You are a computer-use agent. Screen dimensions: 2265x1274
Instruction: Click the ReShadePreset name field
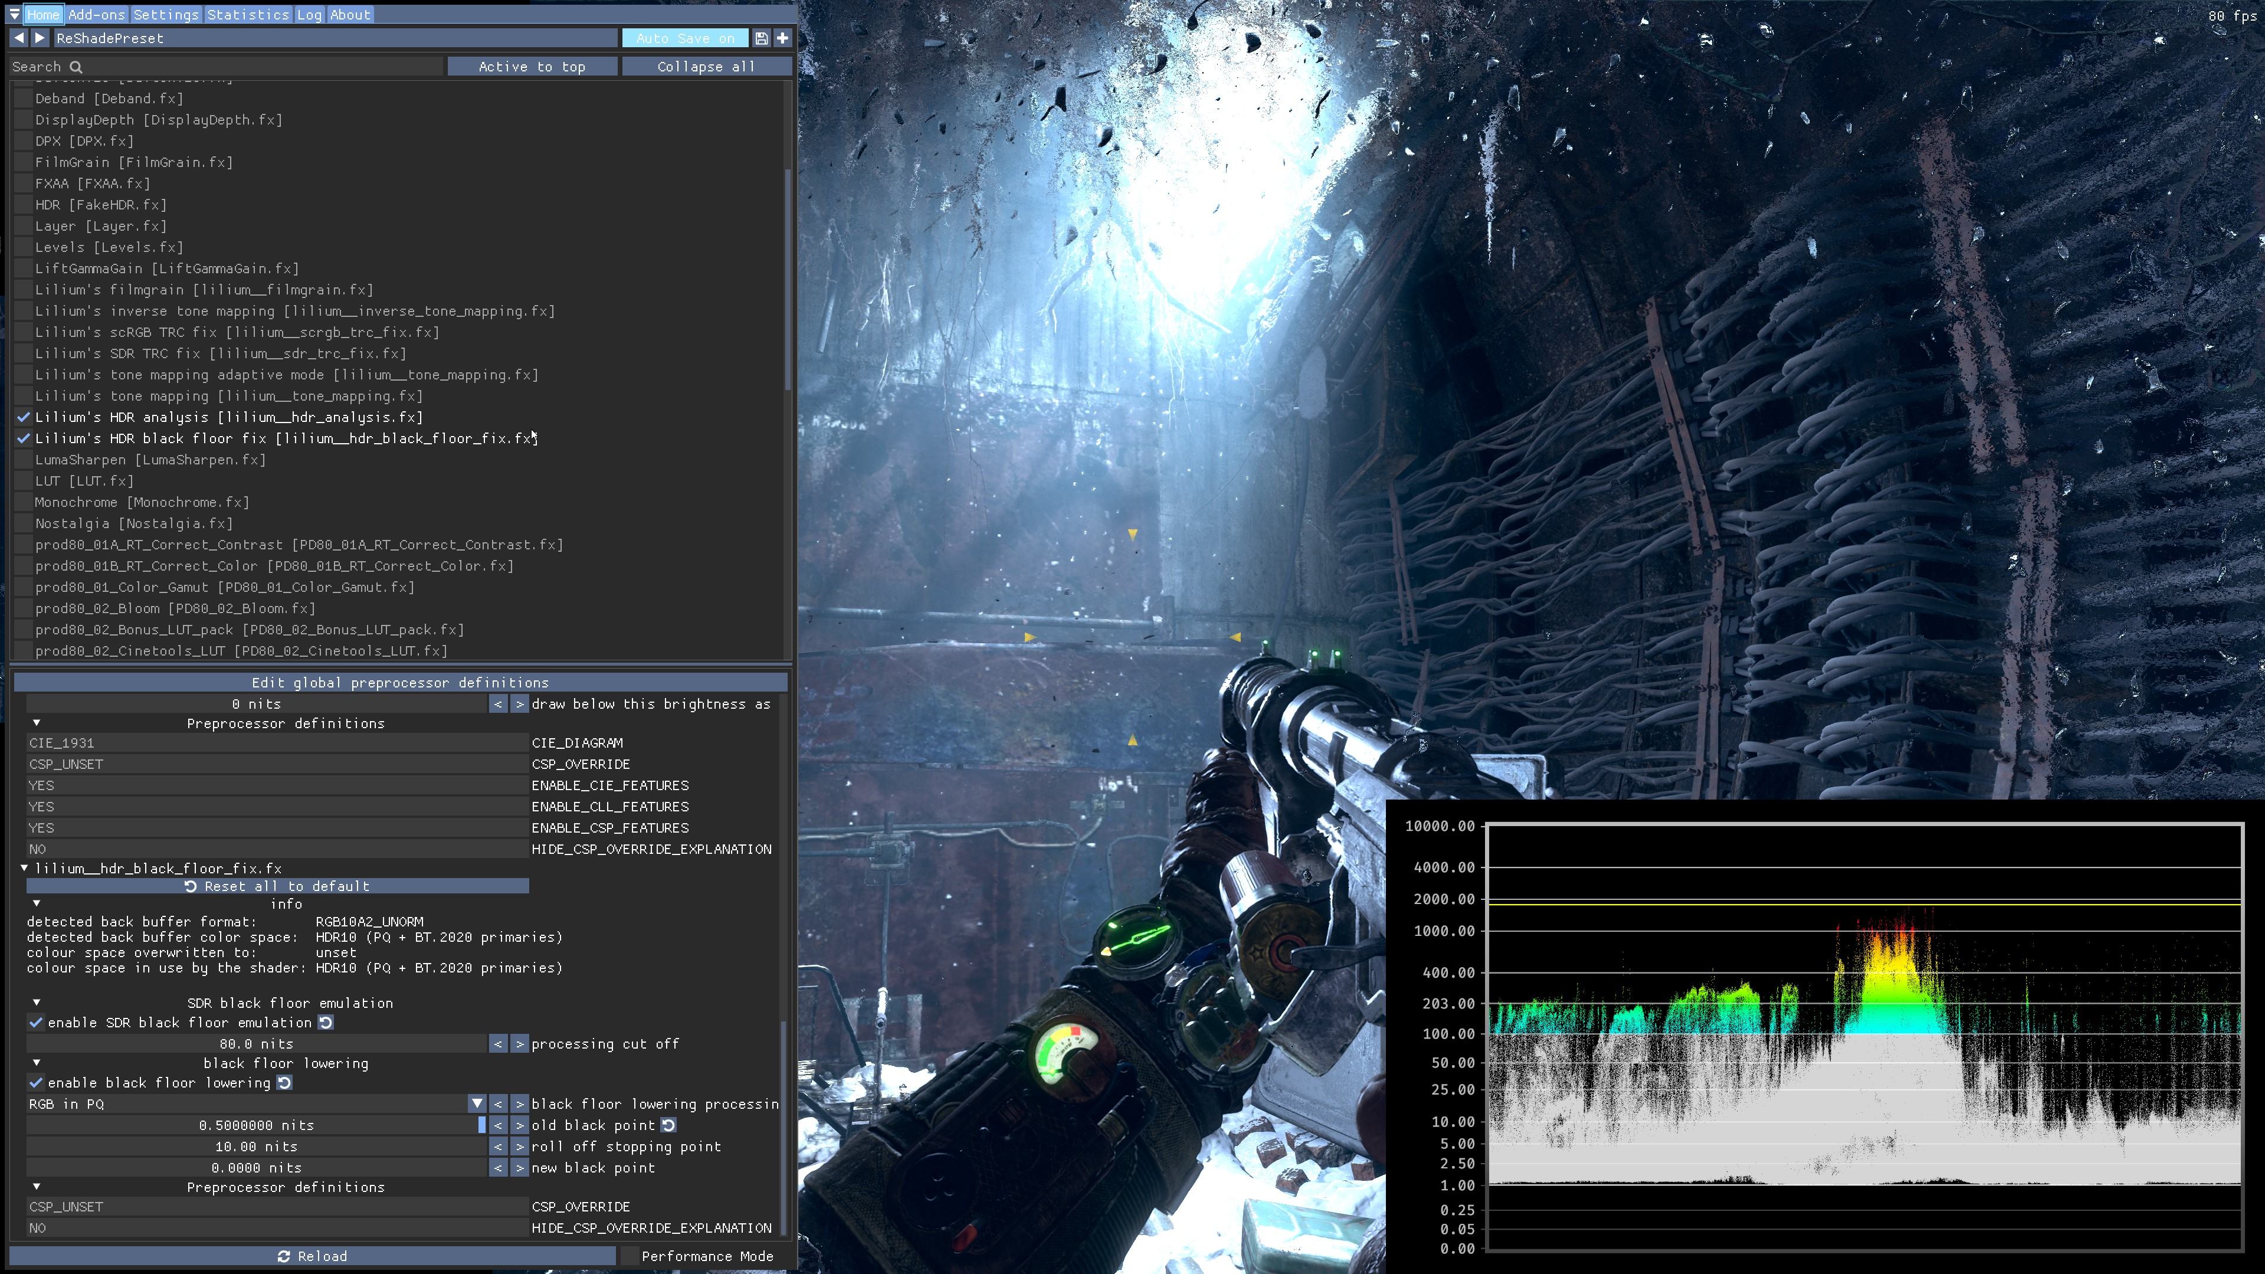[x=335, y=38]
